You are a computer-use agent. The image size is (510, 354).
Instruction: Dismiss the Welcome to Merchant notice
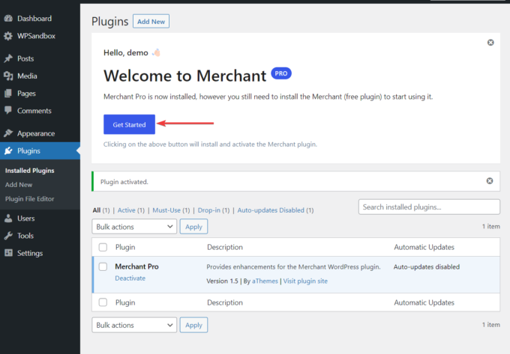pos(490,43)
